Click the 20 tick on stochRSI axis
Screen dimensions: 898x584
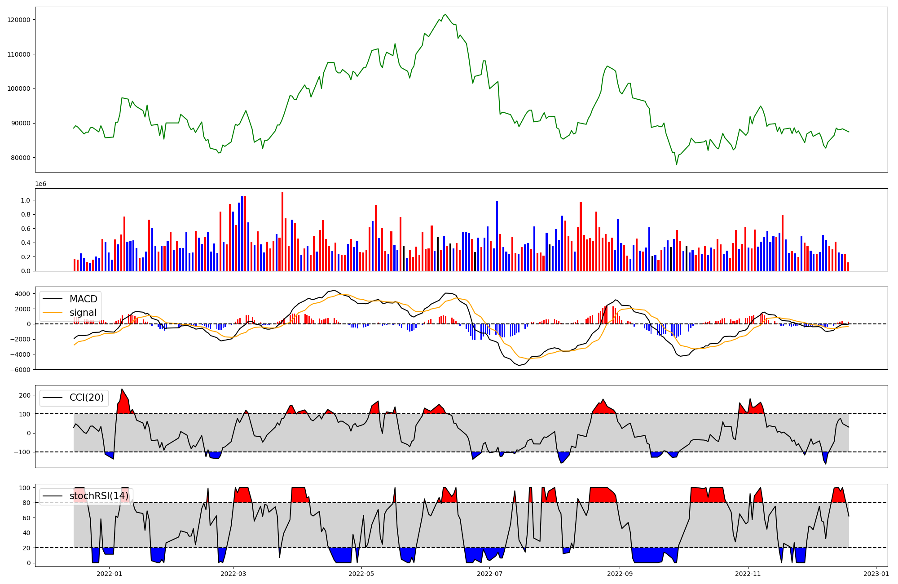coord(26,548)
